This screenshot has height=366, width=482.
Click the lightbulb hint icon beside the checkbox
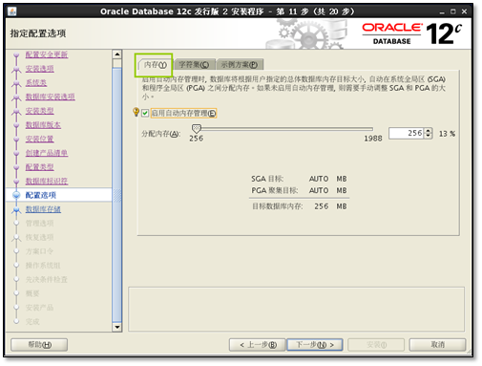click(136, 112)
